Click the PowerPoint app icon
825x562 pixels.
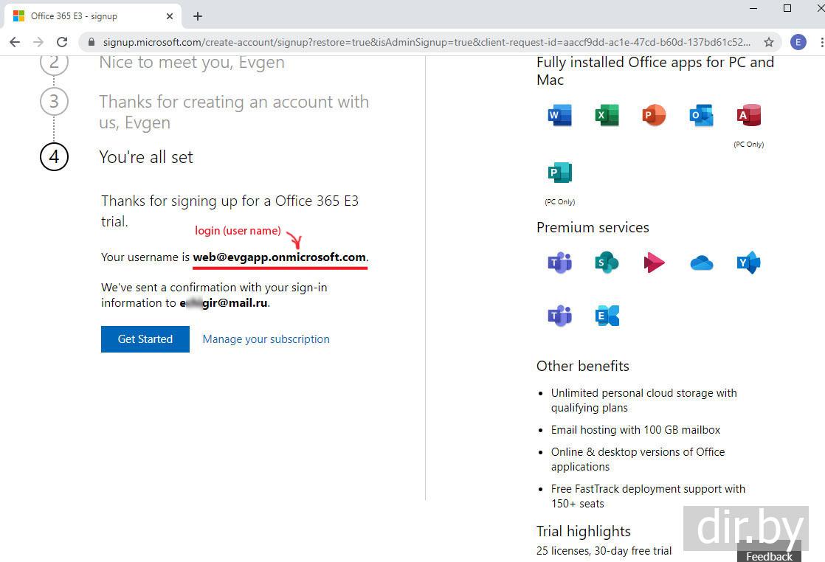tap(654, 115)
